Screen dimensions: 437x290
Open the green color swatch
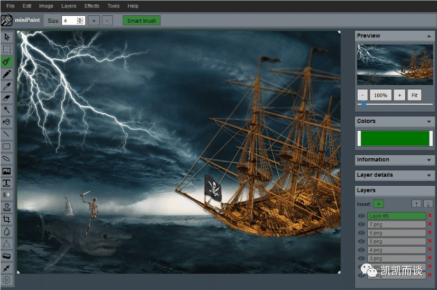point(395,138)
